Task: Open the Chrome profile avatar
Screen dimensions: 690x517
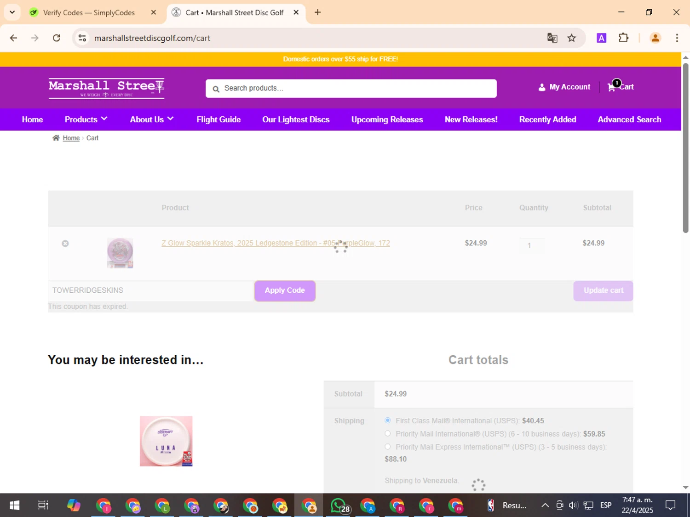Action: 655,38
